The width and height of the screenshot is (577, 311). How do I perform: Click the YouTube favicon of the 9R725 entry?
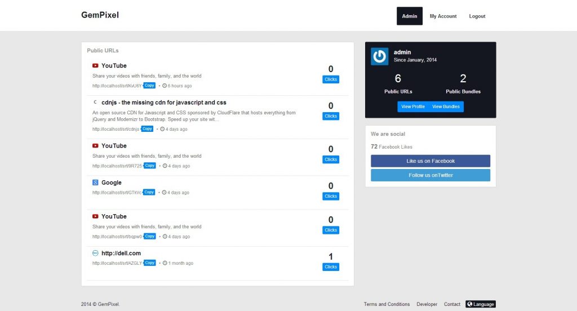95,146
